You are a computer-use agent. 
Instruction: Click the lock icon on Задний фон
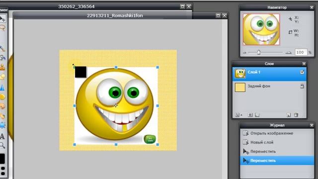[302, 86]
